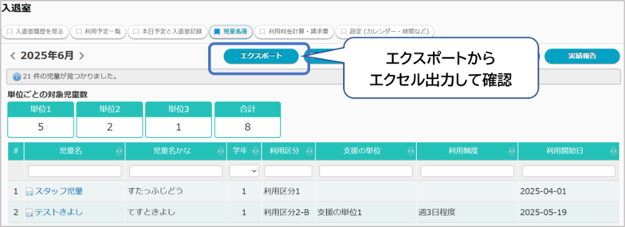
Task: Go to the next month after 2025年6月
Action: click(x=81, y=56)
